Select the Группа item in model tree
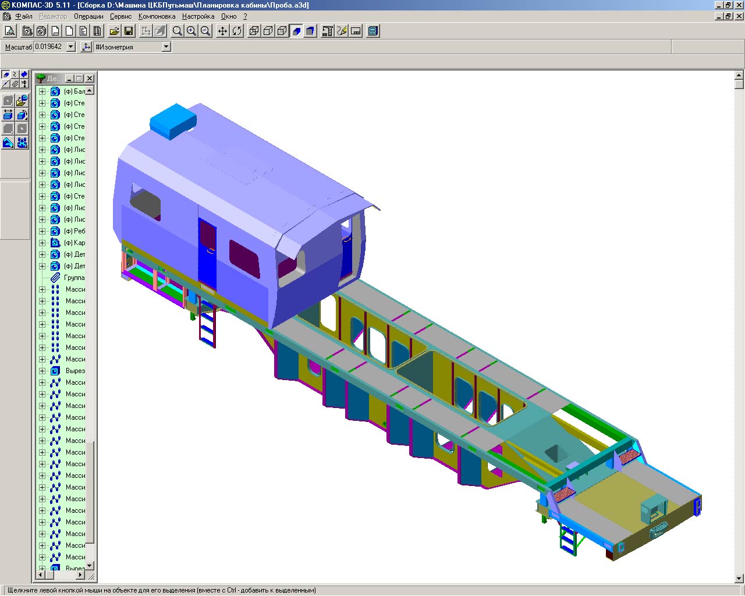 coord(74,278)
